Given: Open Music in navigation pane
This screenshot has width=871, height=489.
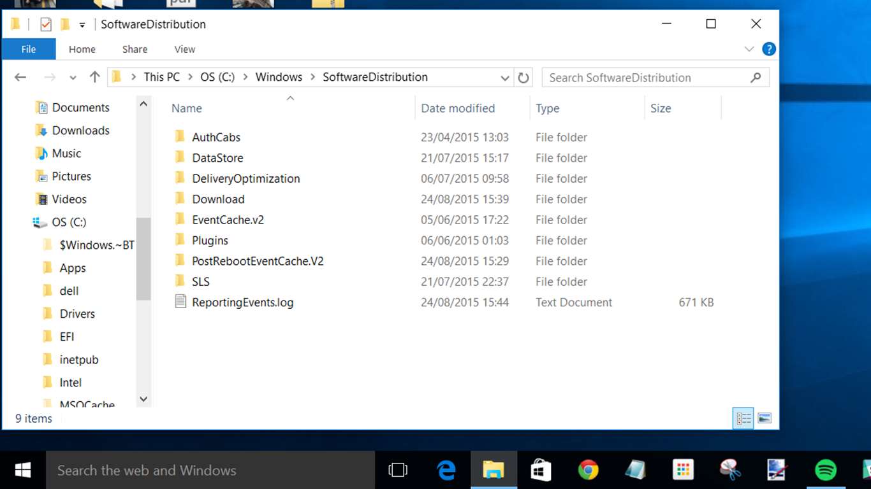Looking at the screenshot, I should [x=66, y=153].
